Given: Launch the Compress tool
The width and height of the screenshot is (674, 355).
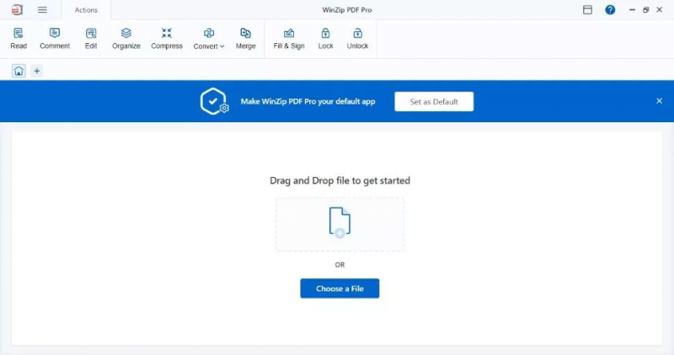Looking at the screenshot, I should [x=166, y=39].
